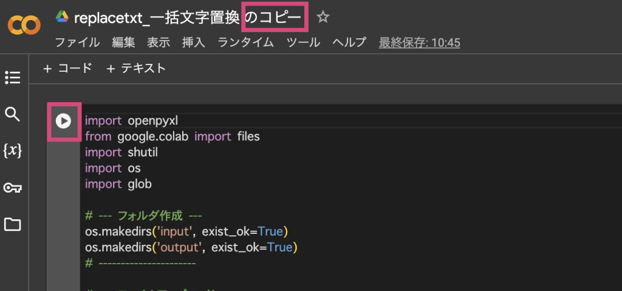This screenshot has width=622, height=291.
Task: Open the ヘルプ menu
Action: 349,43
